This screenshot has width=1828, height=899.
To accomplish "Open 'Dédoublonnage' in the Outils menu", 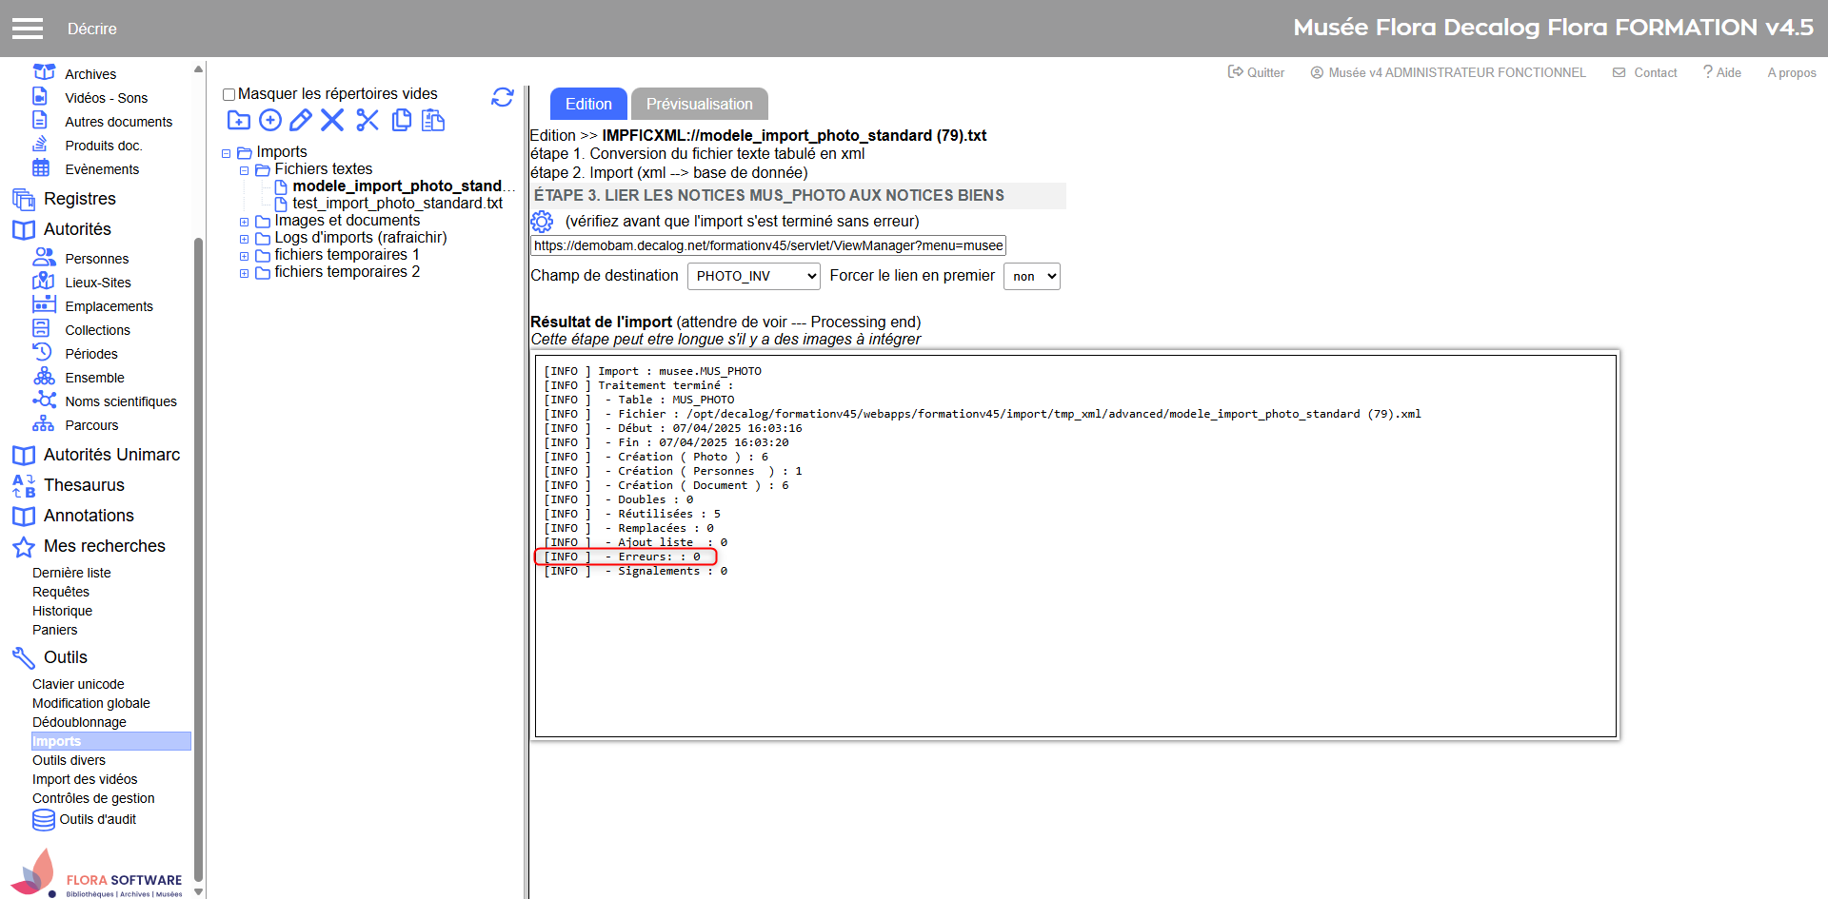I will coord(79,722).
